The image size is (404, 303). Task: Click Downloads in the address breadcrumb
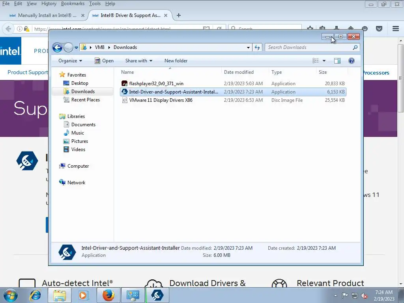click(125, 47)
